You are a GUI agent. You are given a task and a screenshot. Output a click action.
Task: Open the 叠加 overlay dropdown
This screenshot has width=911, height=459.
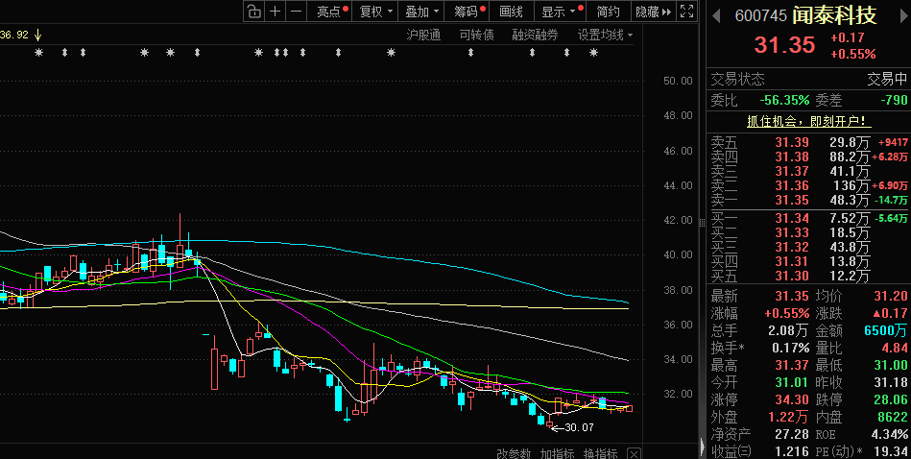coord(421,11)
